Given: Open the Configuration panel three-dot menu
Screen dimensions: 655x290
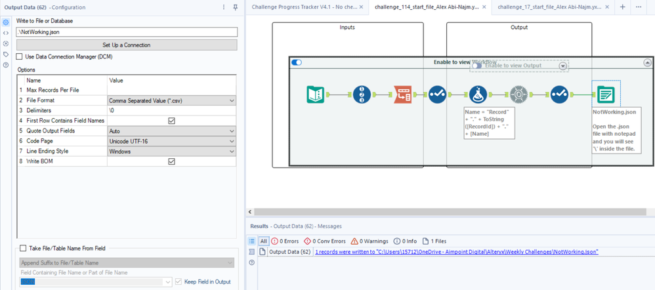Looking at the screenshot, I should pos(224,7).
